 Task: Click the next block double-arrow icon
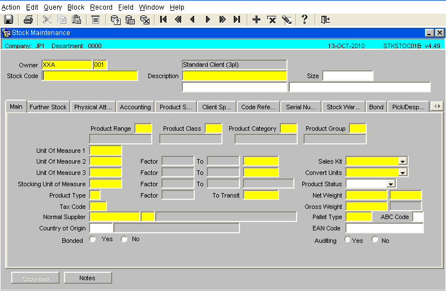pos(222,20)
